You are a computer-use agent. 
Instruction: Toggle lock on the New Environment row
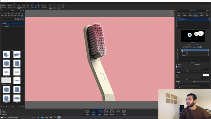[x=209, y=20]
